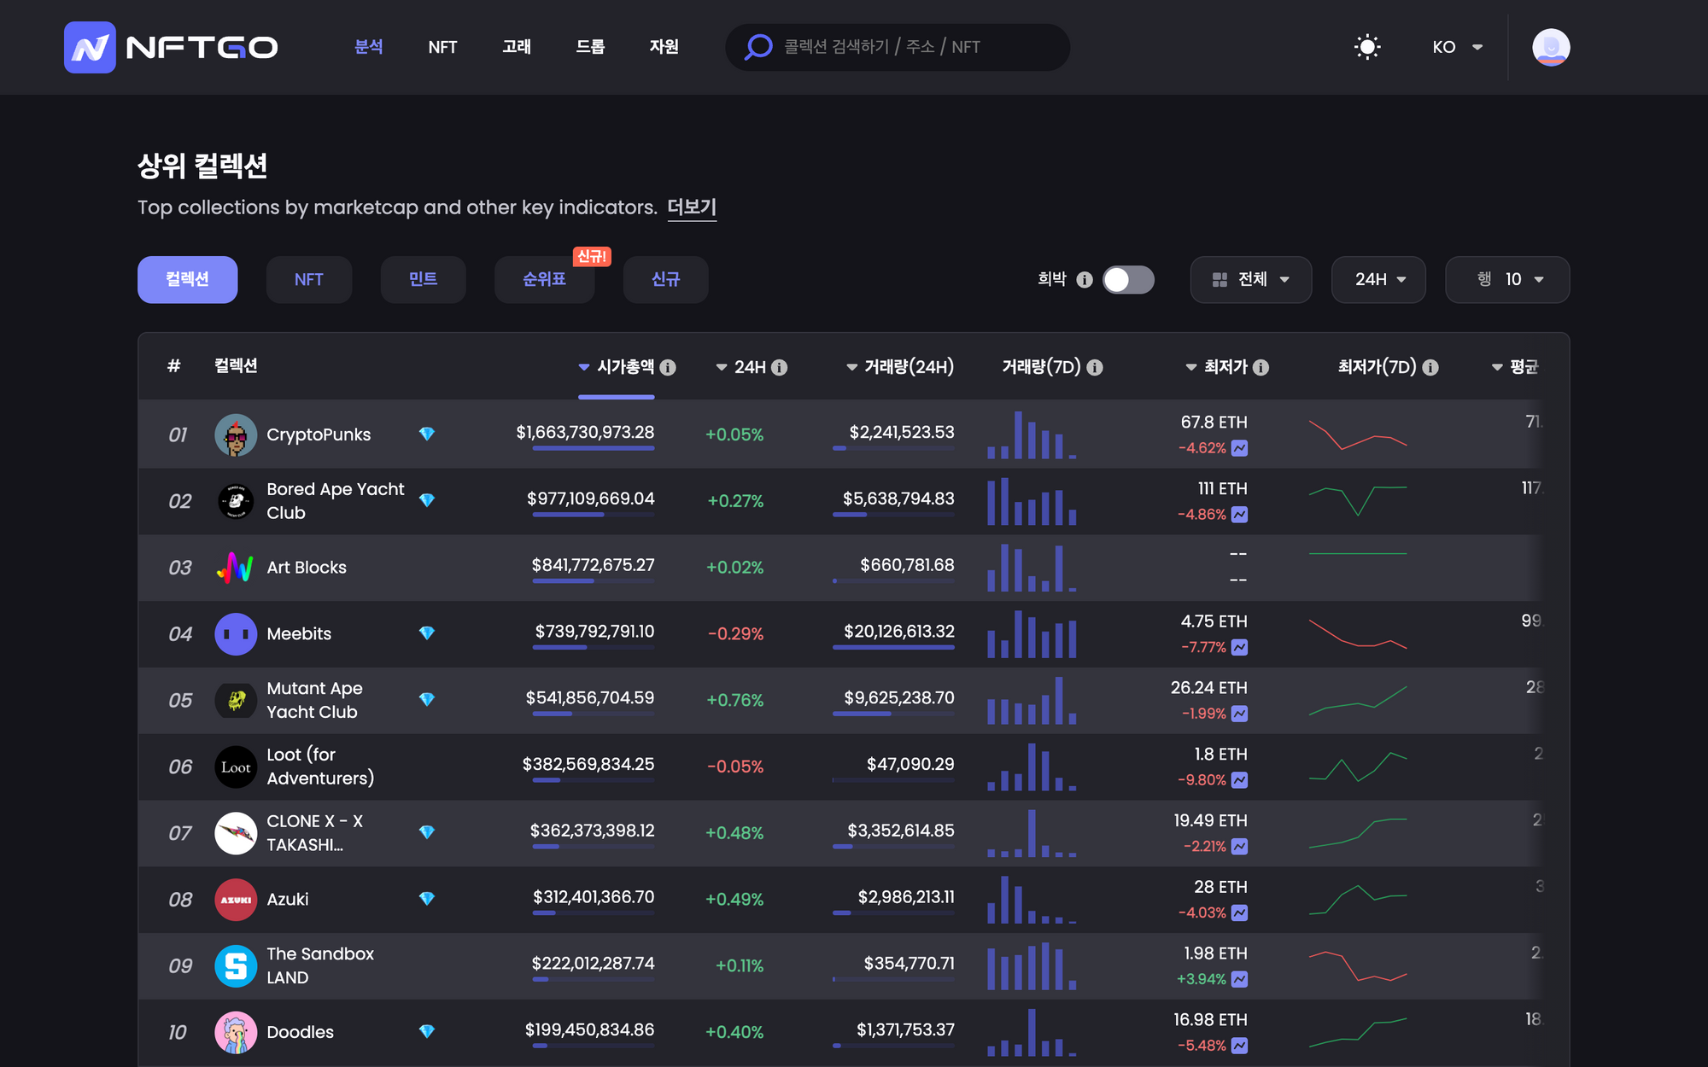Click info icon next to 거래량(7D) header
Image resolution: width=1708 pixels, height=1067 pixels.
click(1095, 367)
